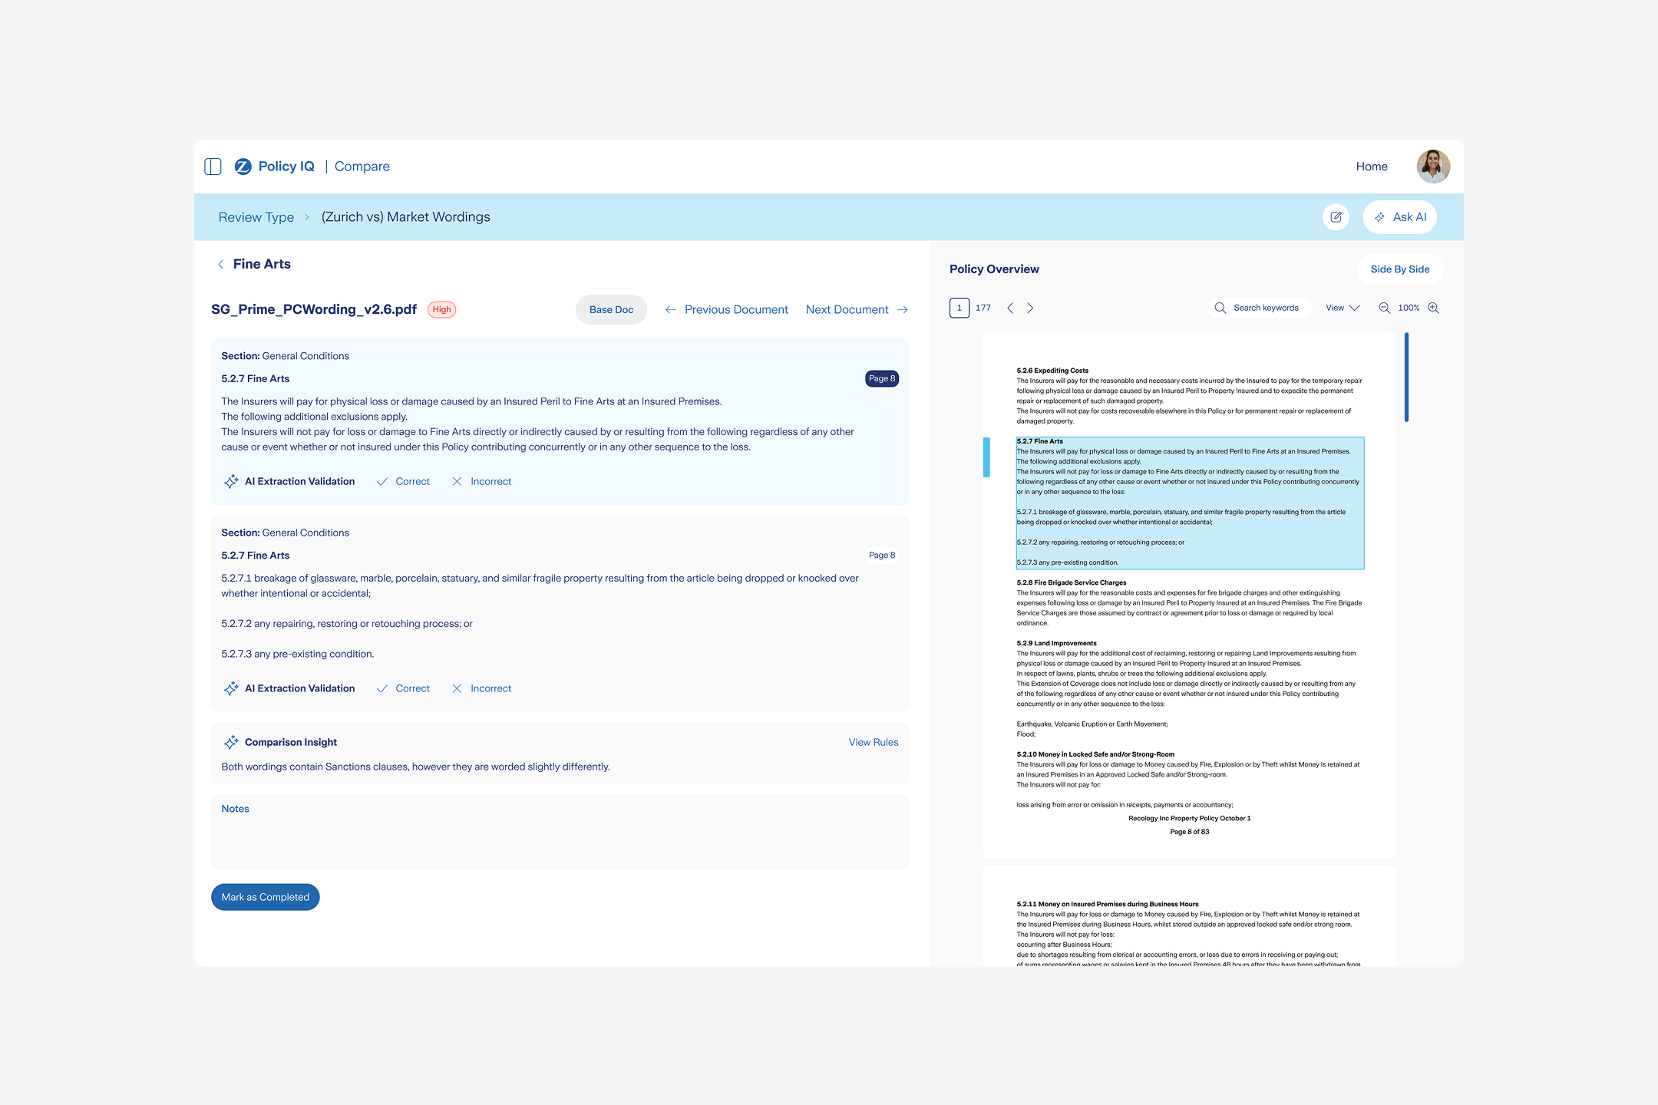Open the View dropdown
The width and height of the screenshot is (1658, 1105).
click(1343, 308)
